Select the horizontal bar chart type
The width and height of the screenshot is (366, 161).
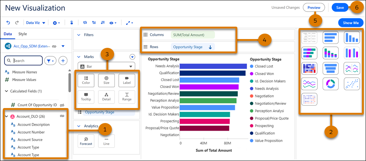(x=331, y=37)
